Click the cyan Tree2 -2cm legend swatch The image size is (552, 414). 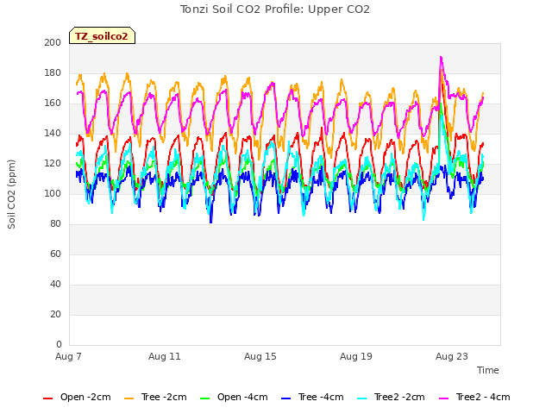[x=361, y=398]
